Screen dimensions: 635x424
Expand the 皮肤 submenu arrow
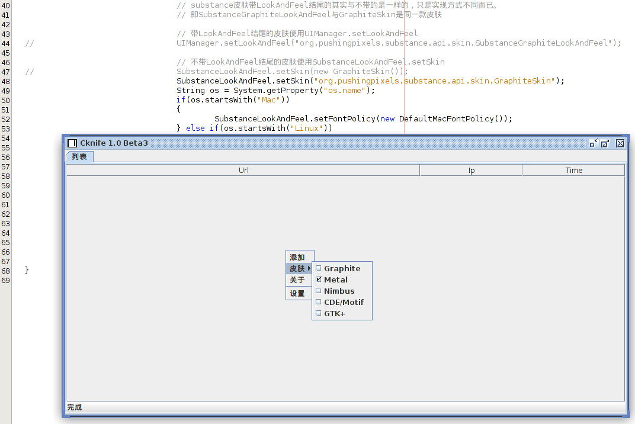(x=309, y=268)
